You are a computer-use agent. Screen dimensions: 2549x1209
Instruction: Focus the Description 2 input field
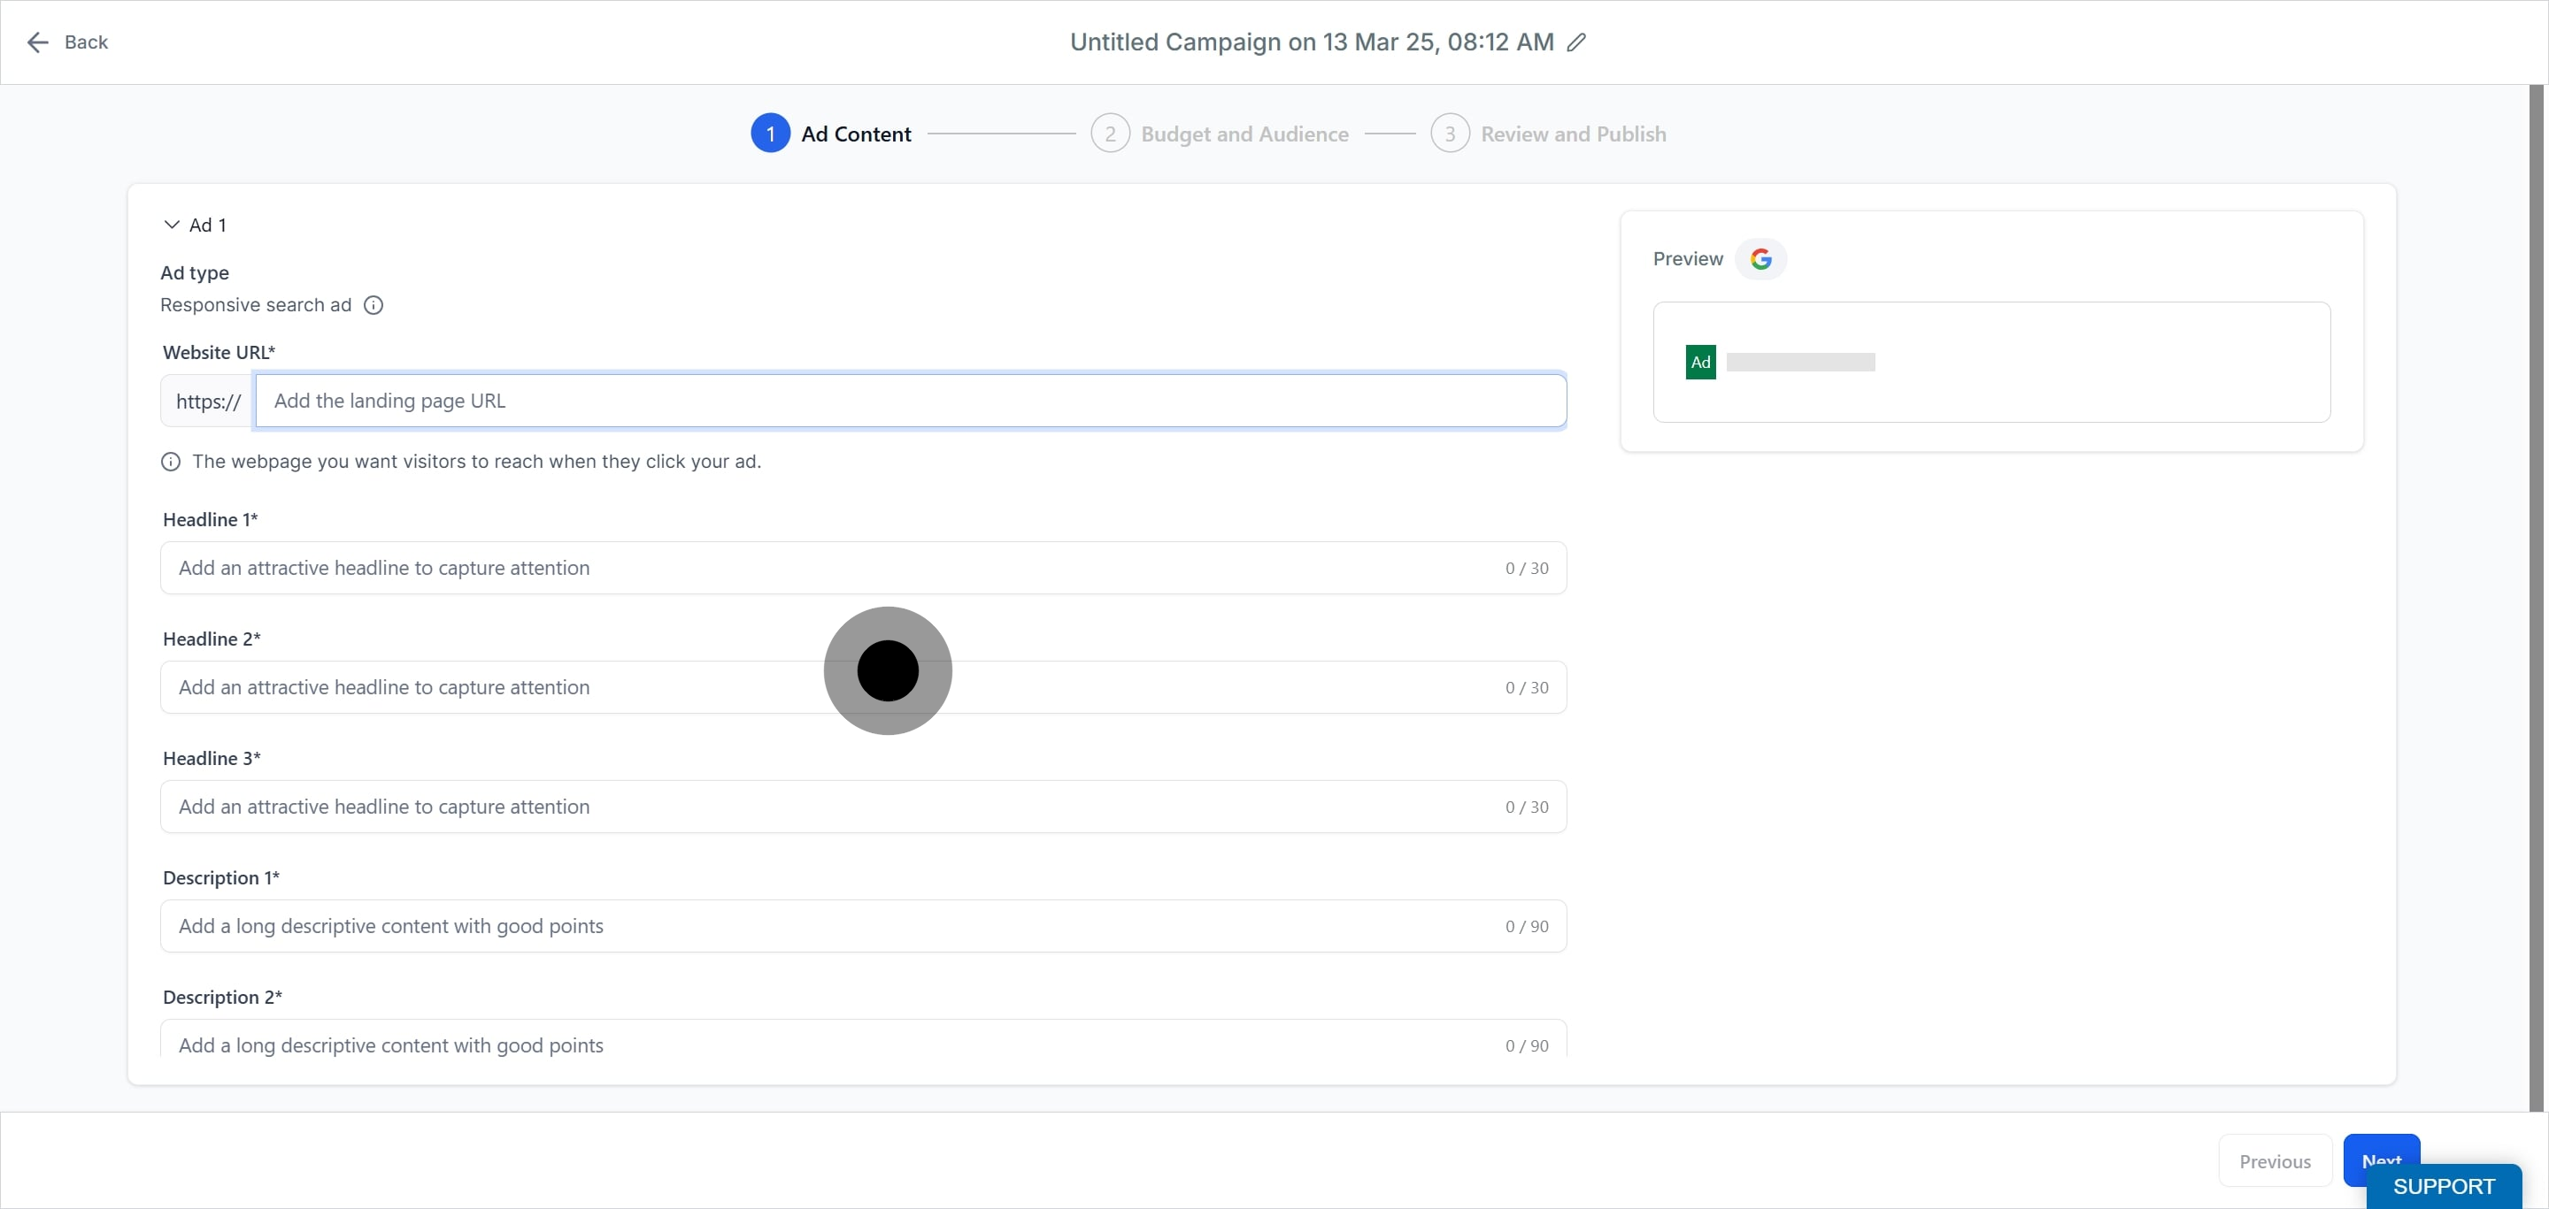pyautogui.click(x=863, y=1040)
